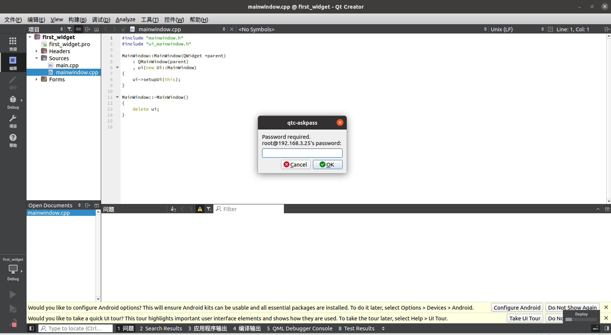Viewport: 611px width, 335px height.
Task: Open the Projects view selector dropdown
Action: (x=46, y=29)
